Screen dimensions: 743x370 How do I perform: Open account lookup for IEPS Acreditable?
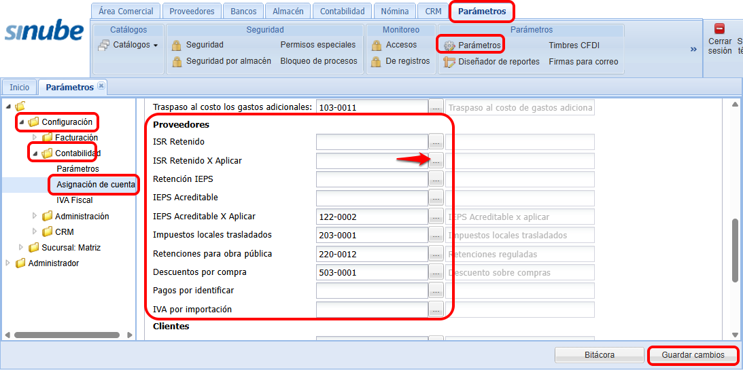coord(436,198)
